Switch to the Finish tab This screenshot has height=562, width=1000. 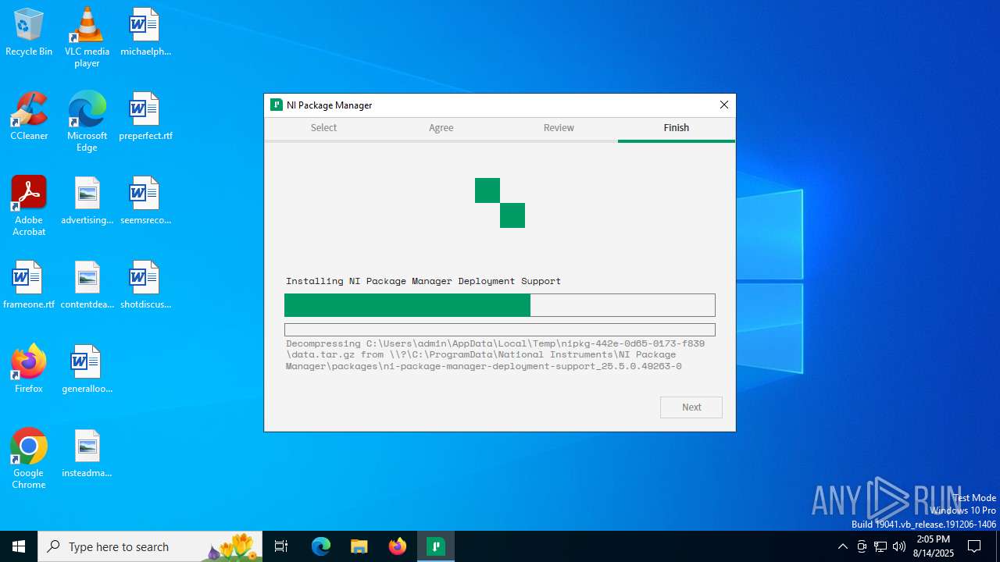click(x=677, y=128)
